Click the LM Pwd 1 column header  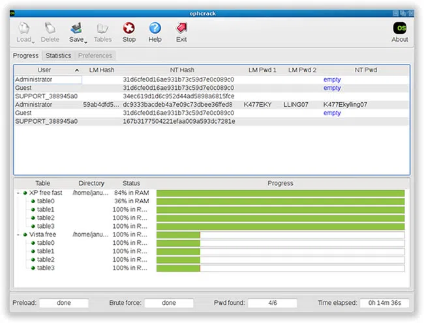262,70
